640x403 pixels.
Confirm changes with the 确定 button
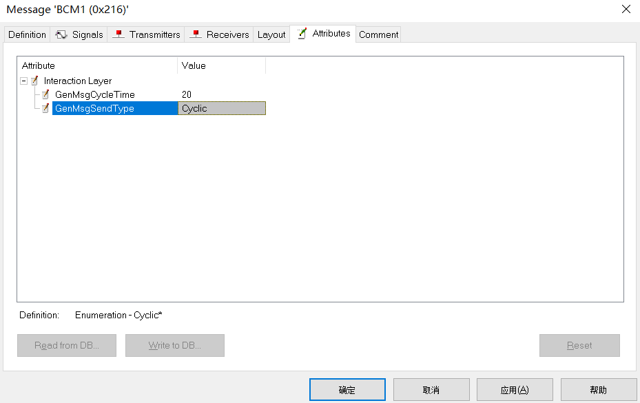(347, 389)
